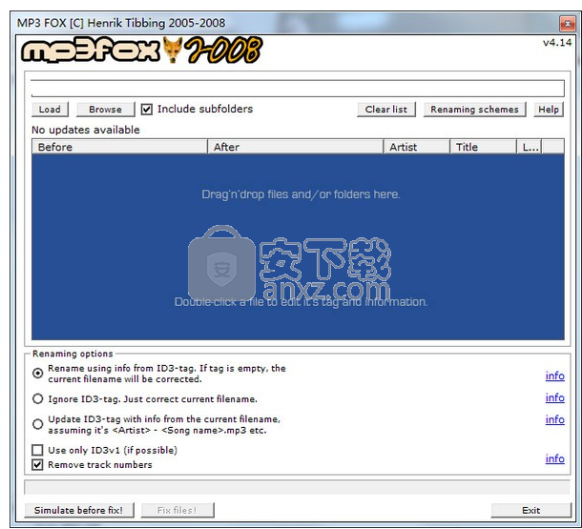Click the Clear list button

(386, 110)
